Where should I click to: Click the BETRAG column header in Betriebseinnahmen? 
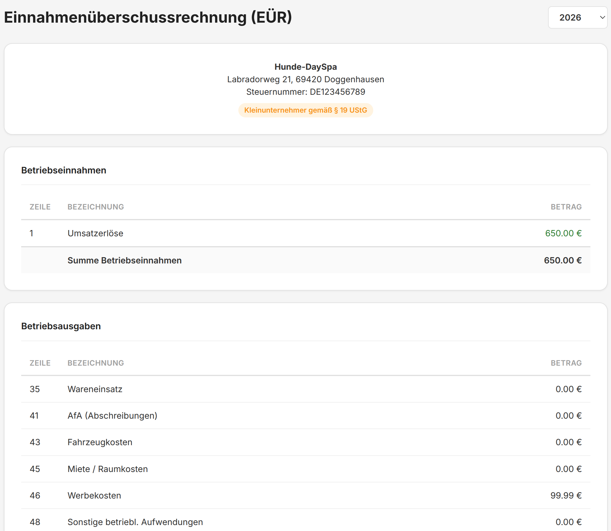566,207
